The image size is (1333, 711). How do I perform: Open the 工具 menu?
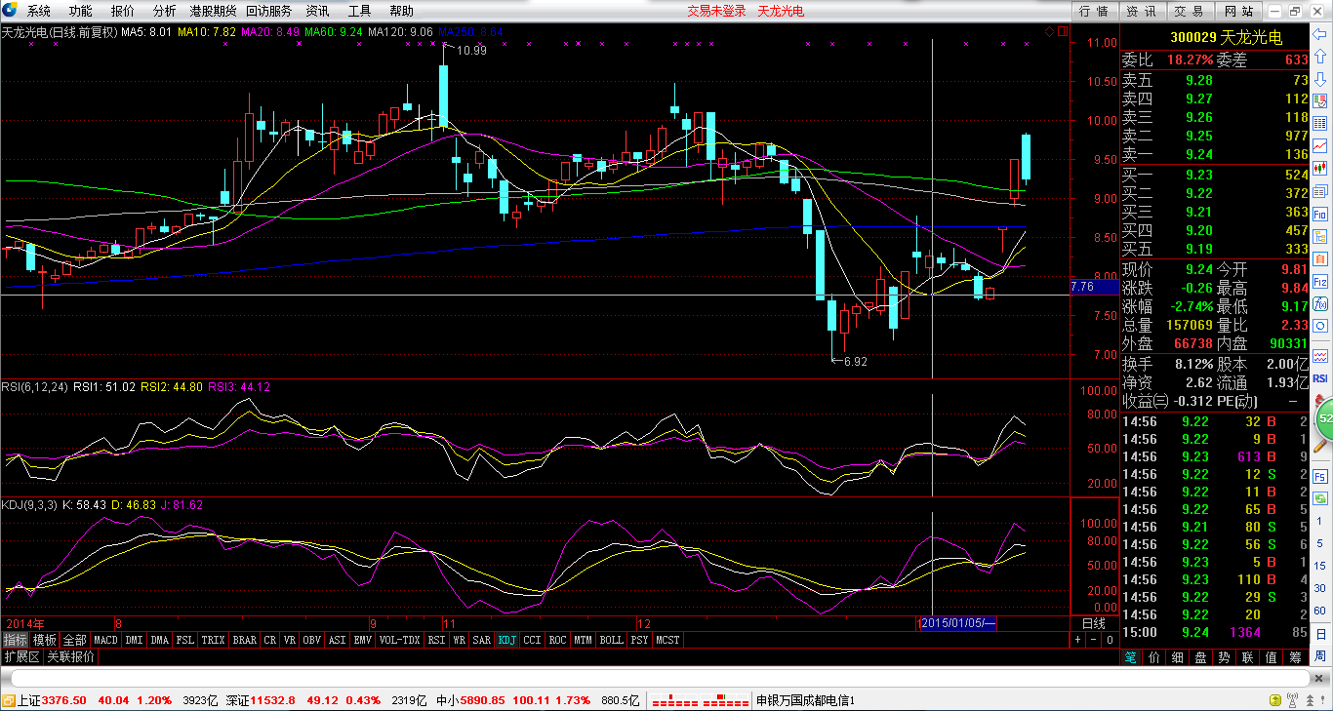tap(359, 11)
